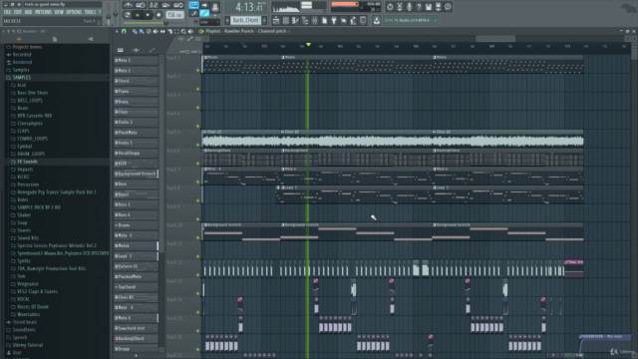Image resolution: width=638 pixels, height=359 pixels.
Task: Click the Stop button in transport
Action: (x=149, y=15)
